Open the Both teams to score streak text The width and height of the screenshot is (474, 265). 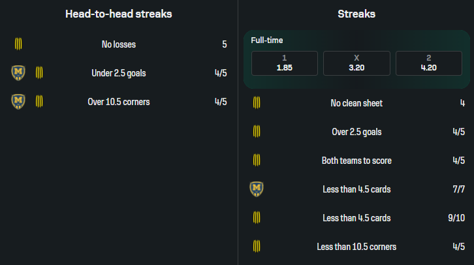356,160
